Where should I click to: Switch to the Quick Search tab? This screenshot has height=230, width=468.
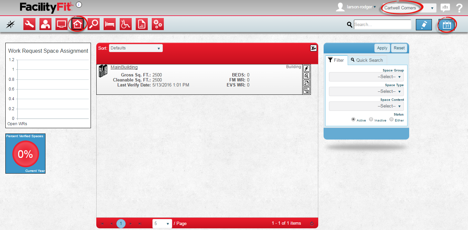367,60
